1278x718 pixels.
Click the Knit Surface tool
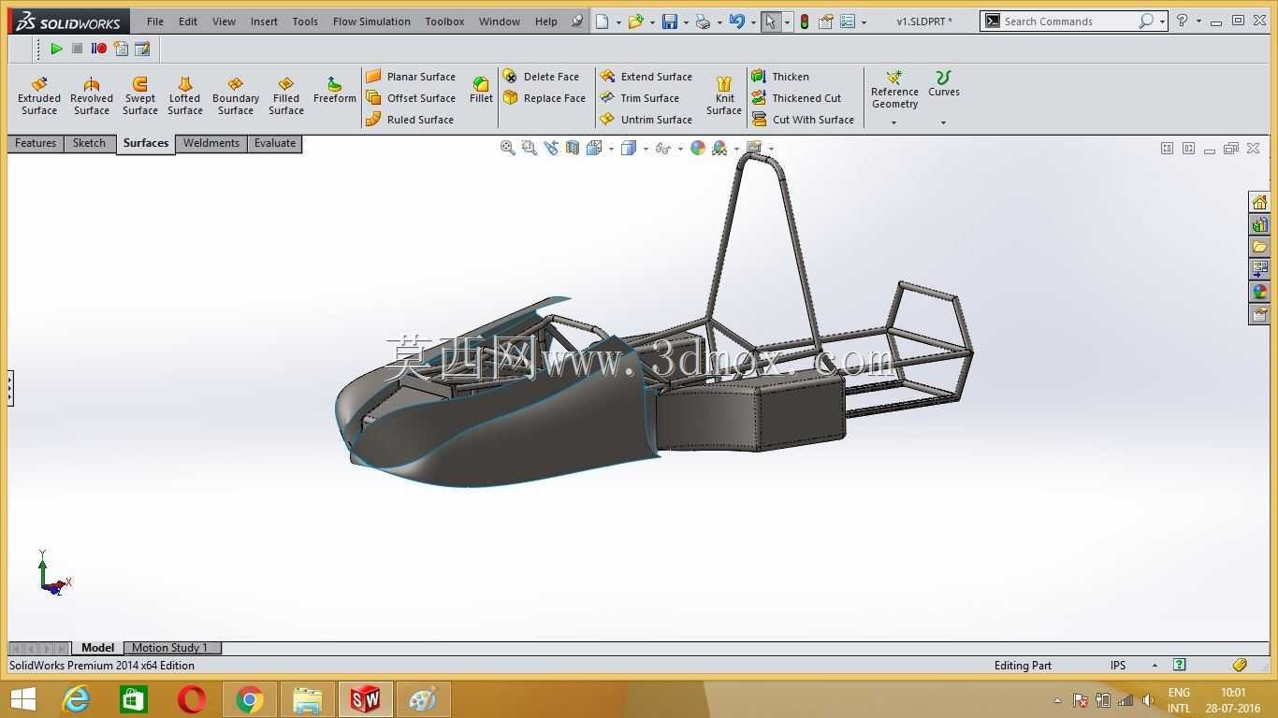pos(724,96)
